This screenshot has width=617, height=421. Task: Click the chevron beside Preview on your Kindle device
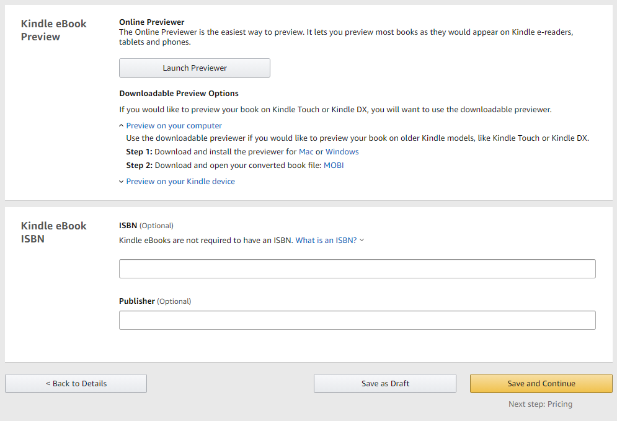point(121,182)
